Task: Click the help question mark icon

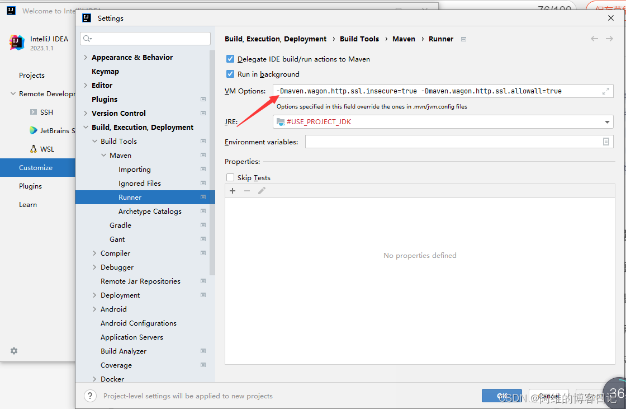Action: [90, 396]
